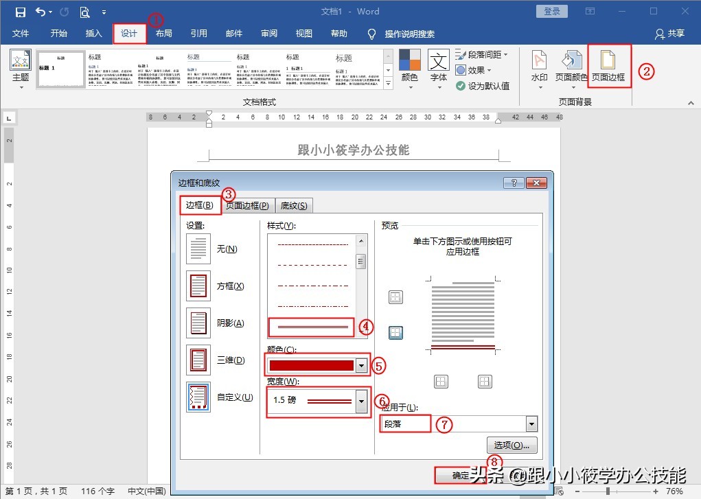Choose the 阴影 (Shadow) border setting

point(198,323)
